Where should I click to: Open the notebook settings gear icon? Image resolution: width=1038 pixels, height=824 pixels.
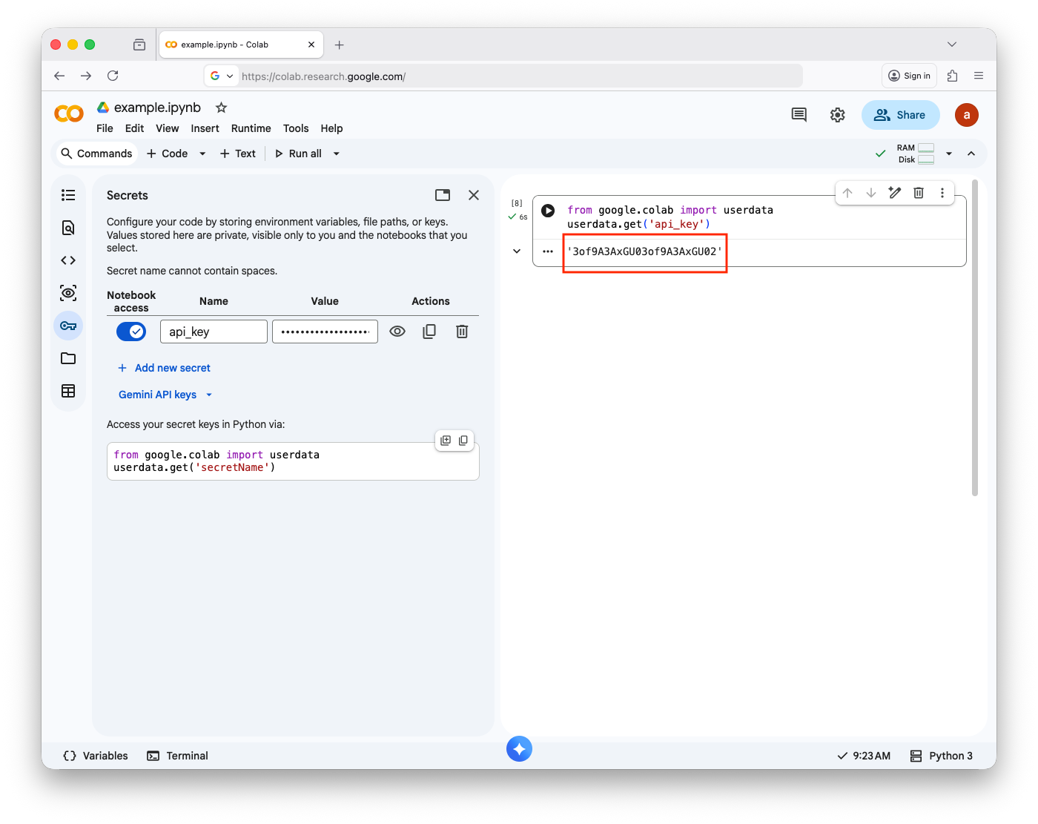[x=837, y=115]
